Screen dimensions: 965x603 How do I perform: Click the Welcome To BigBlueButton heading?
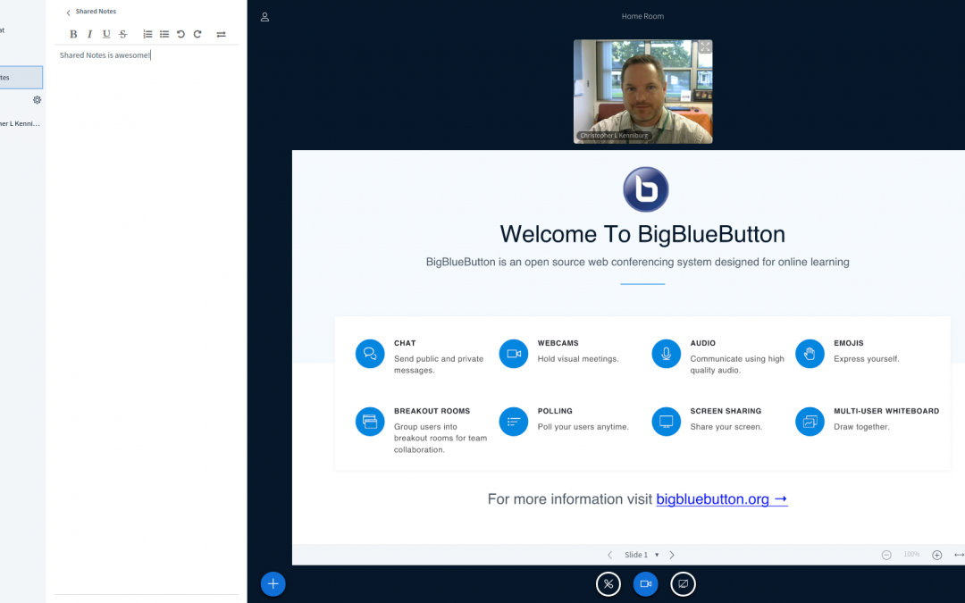pos(642,234)
